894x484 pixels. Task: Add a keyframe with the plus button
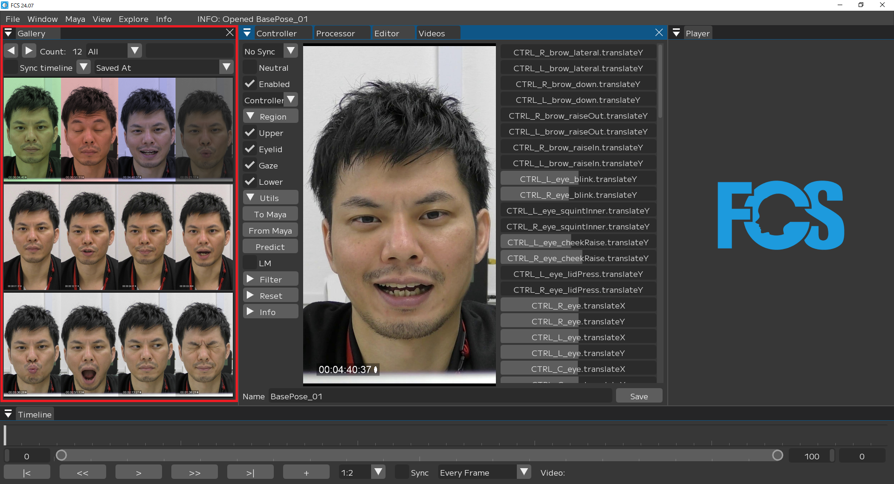pyautogui.click(x=306, y=472)
